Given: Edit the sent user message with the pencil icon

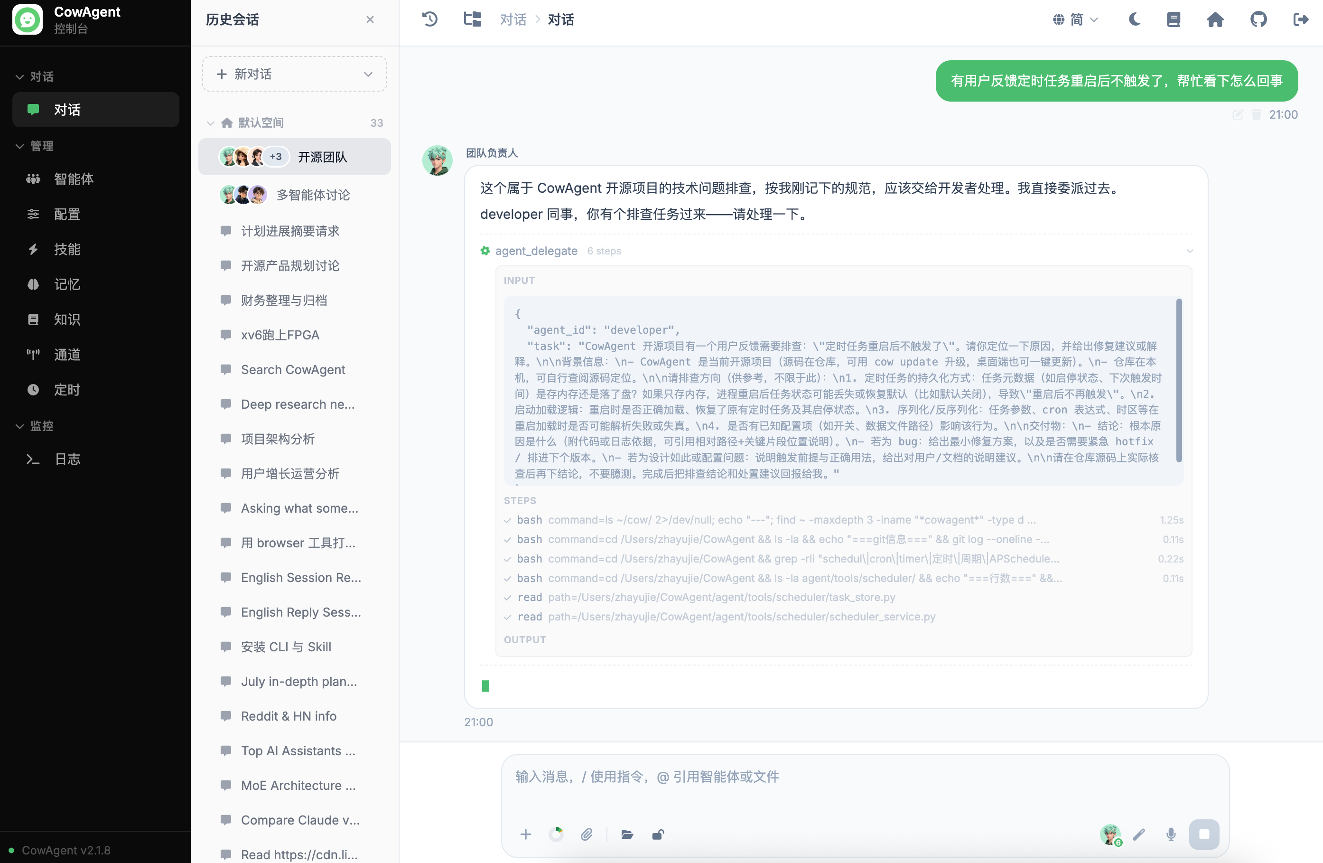Looking at the screenshot, I should pos(1238,114).
